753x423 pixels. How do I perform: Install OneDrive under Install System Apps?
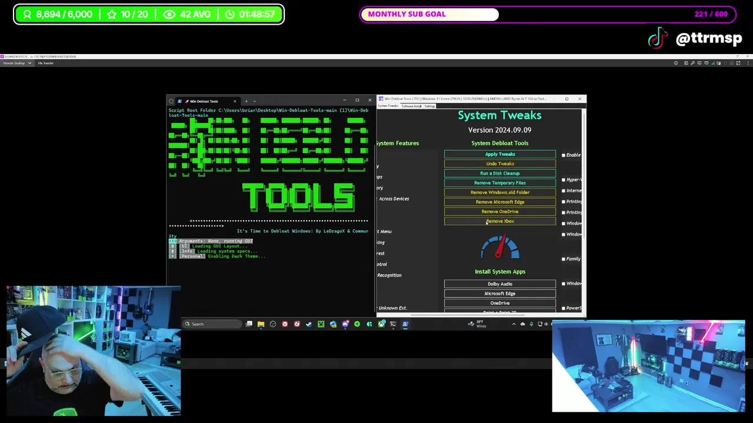(500, 303)
